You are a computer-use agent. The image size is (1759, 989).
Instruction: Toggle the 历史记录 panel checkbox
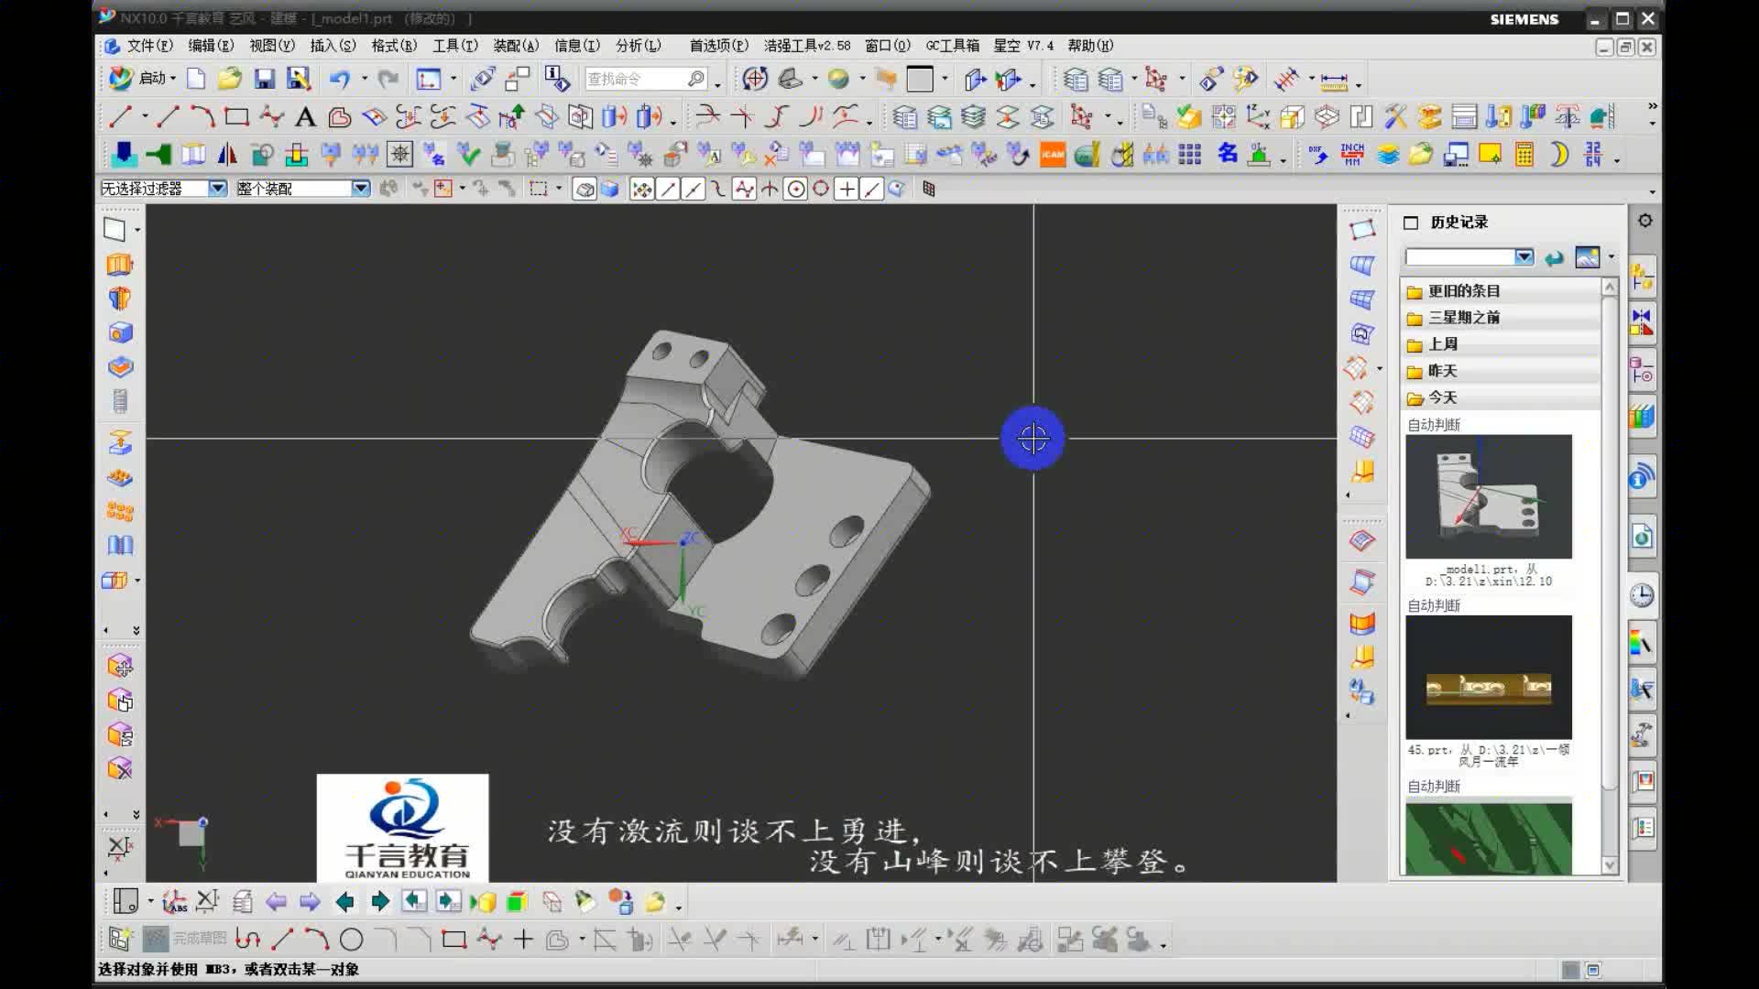1411,223
